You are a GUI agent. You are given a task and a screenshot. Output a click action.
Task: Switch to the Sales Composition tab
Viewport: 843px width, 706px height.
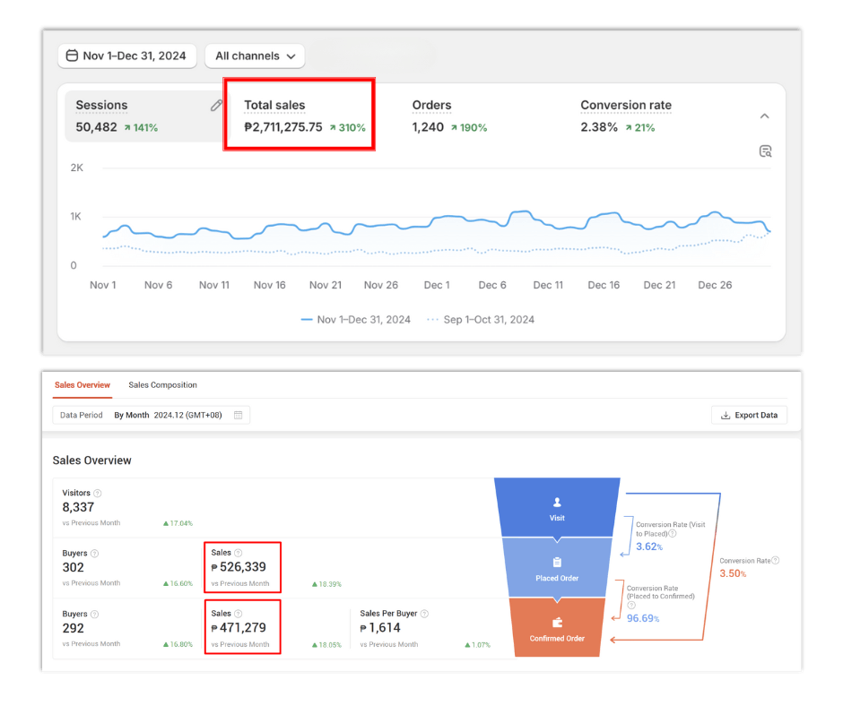point(162,385)
